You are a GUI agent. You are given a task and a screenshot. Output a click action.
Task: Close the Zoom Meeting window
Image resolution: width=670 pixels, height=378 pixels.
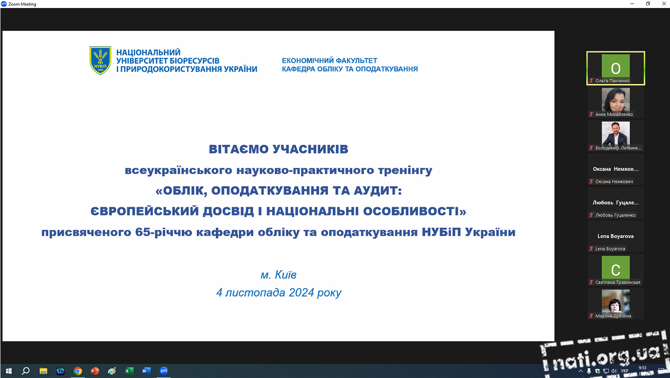click(x=663, y=4)
